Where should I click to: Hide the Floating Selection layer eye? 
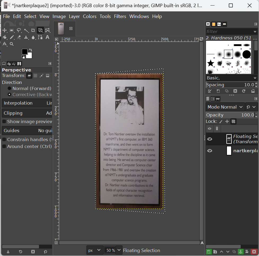tap(210, 139)
